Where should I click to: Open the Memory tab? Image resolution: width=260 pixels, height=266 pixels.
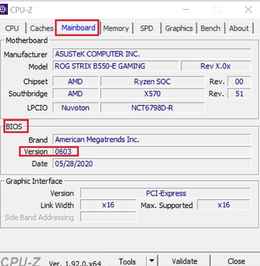click(116, 28)
